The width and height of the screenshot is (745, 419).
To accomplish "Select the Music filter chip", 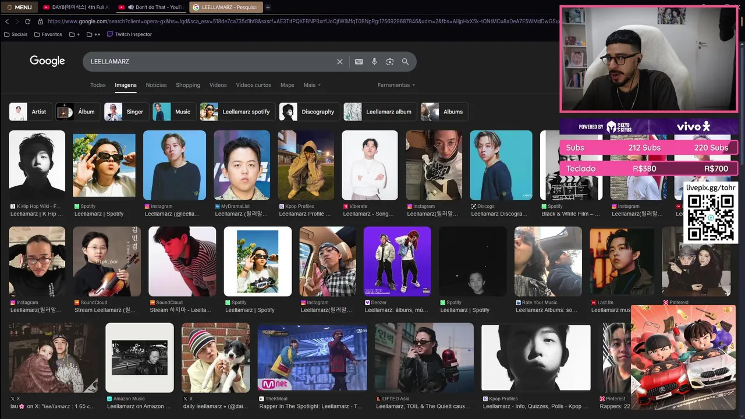I will tap(174, 112).
